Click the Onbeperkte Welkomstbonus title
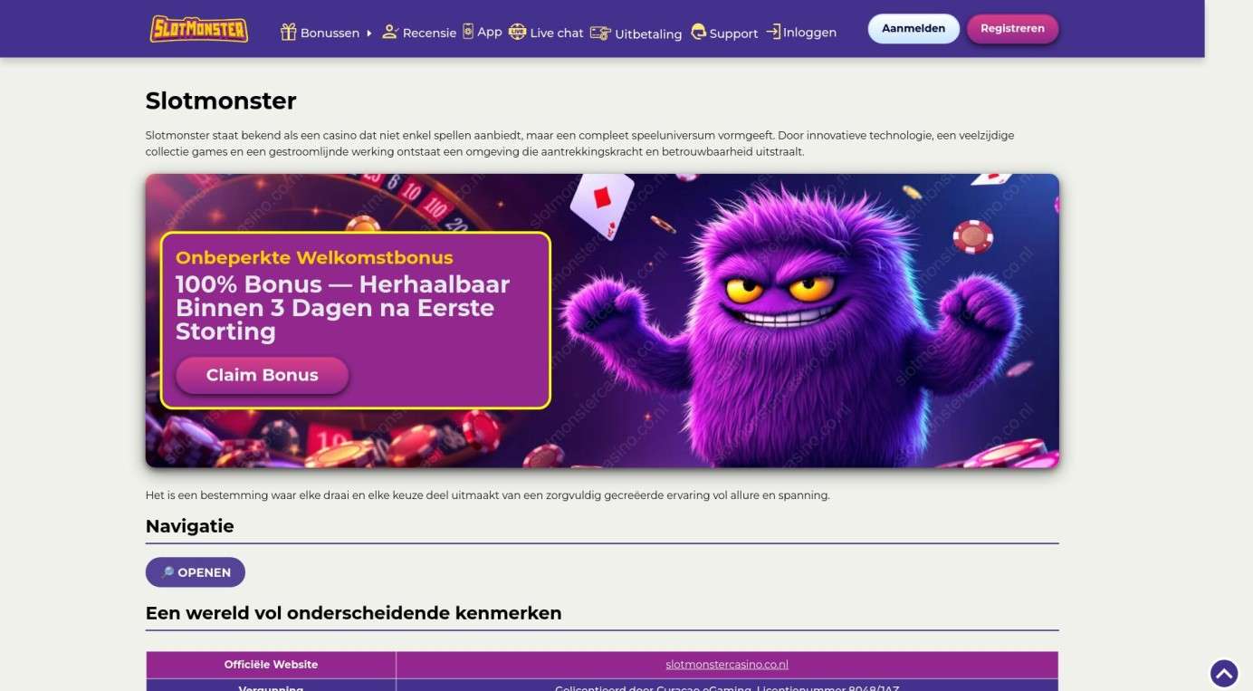 314,257
